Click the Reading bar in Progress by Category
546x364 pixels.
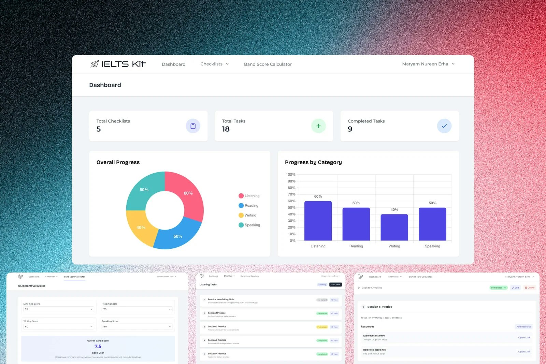[356, 224]
